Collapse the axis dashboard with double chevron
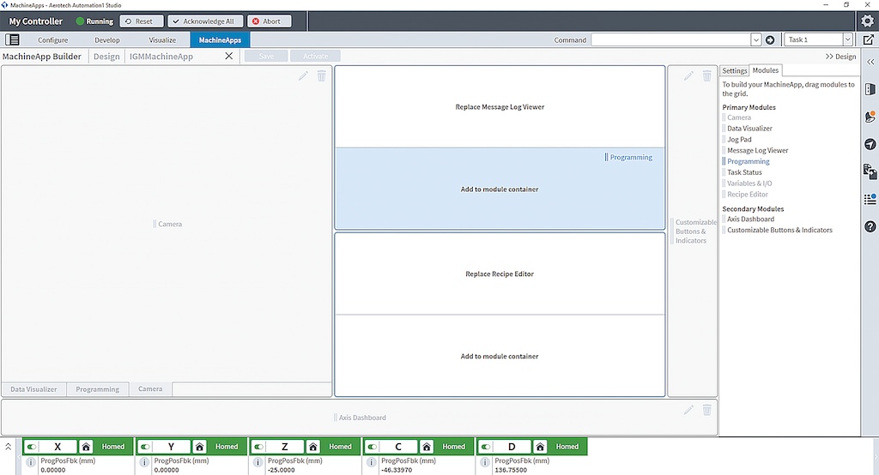Image resolution: width=879 pixels, height=475 pixels. (9, 447)
